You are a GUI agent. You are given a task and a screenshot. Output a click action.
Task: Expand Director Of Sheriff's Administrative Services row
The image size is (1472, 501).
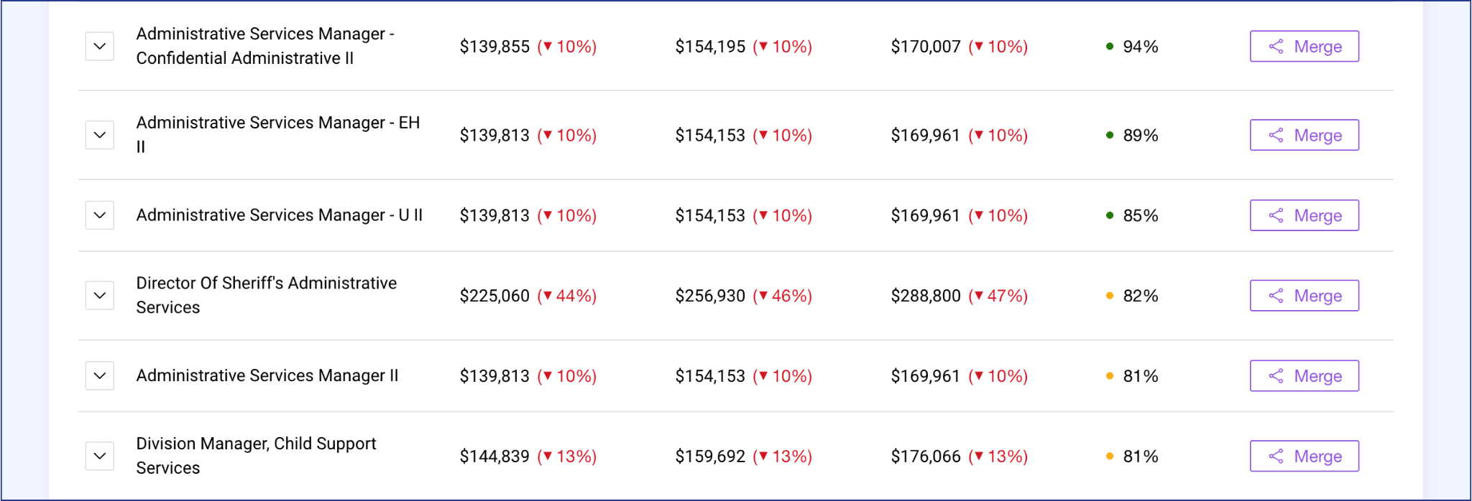[x=100, y=296]
